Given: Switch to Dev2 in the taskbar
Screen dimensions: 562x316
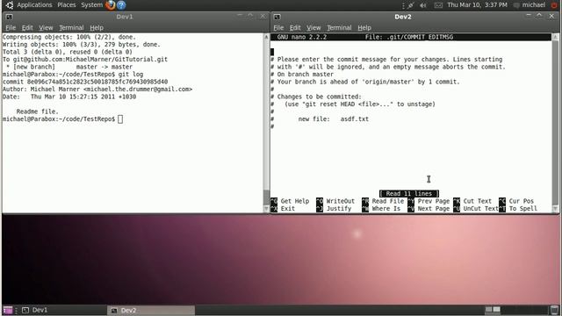Looking at the screenshot, I should point(151,310).
